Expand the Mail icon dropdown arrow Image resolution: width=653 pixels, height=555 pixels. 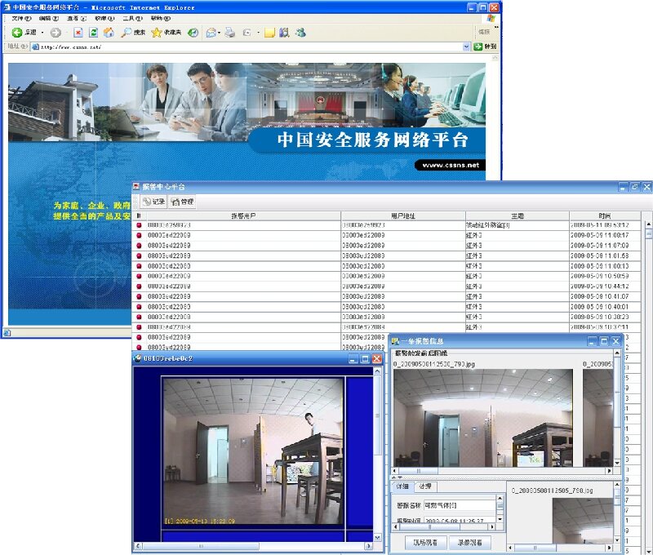point(220,33)
